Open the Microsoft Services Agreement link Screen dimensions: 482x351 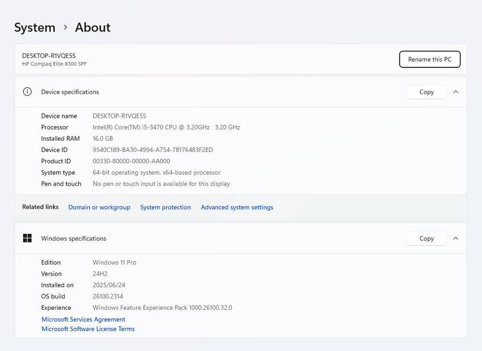click(x=84, y=319)
